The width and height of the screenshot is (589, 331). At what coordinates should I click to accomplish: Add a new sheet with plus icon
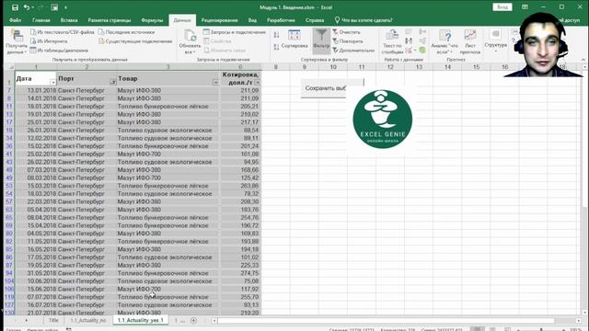click(193, 320)
